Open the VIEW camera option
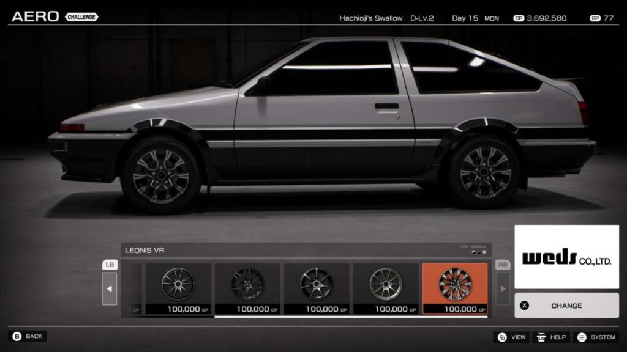The width and height of the screenshot is (627, 352). (512, 337)
